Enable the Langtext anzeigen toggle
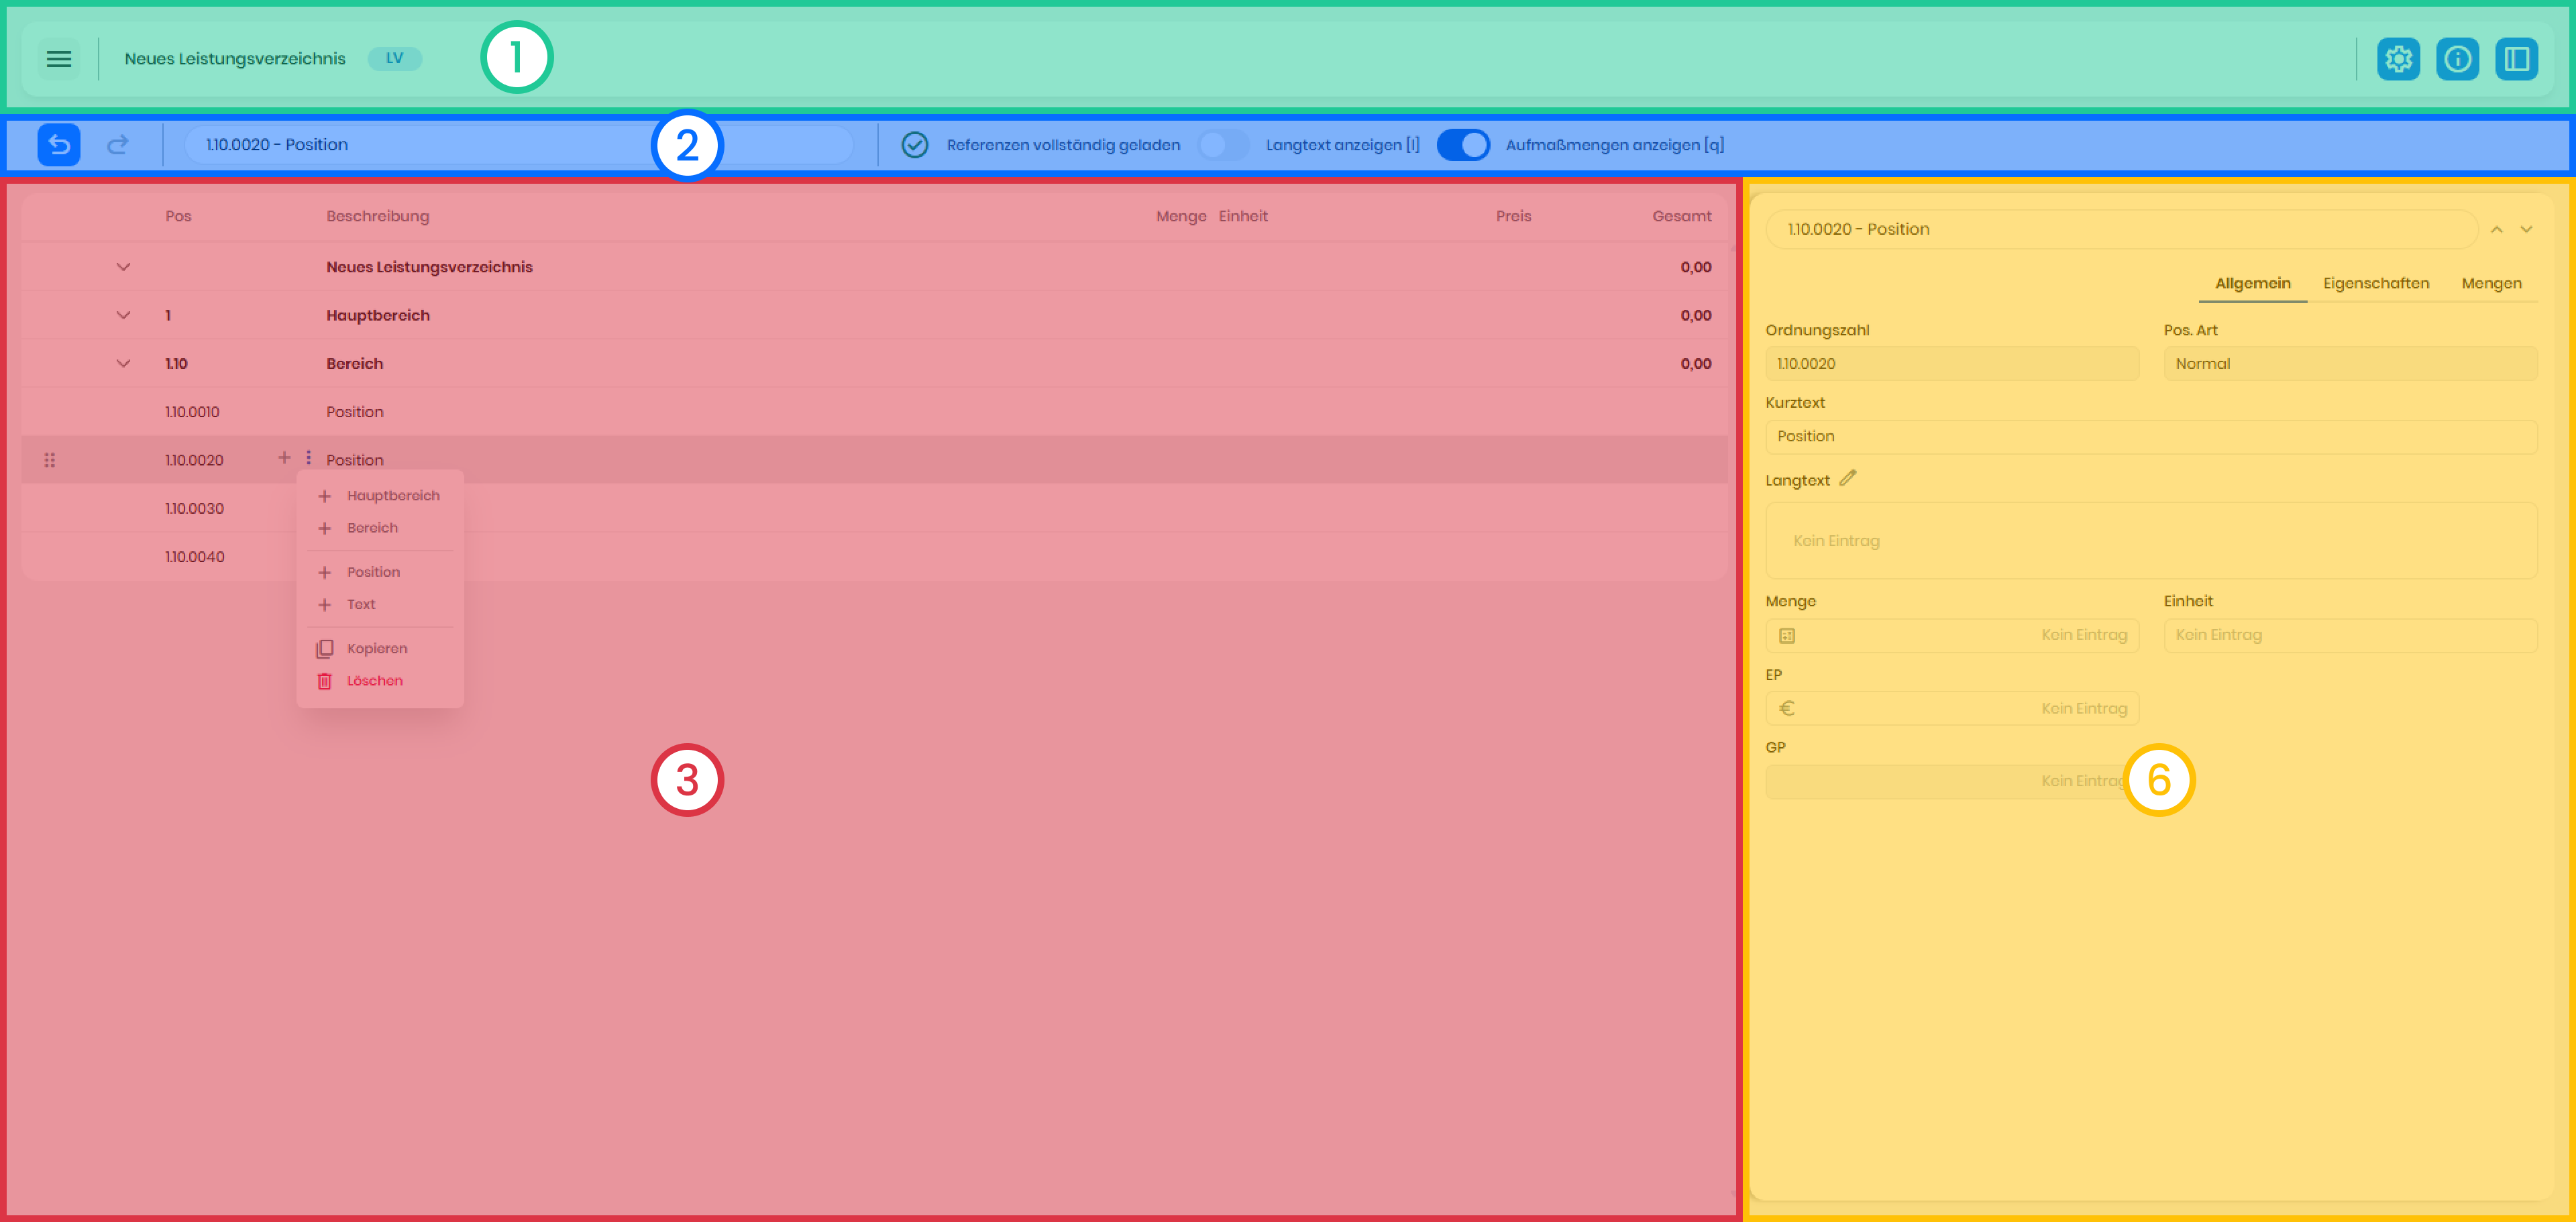 1223,145
